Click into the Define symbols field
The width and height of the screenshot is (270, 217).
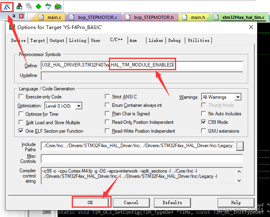point(142,65)
